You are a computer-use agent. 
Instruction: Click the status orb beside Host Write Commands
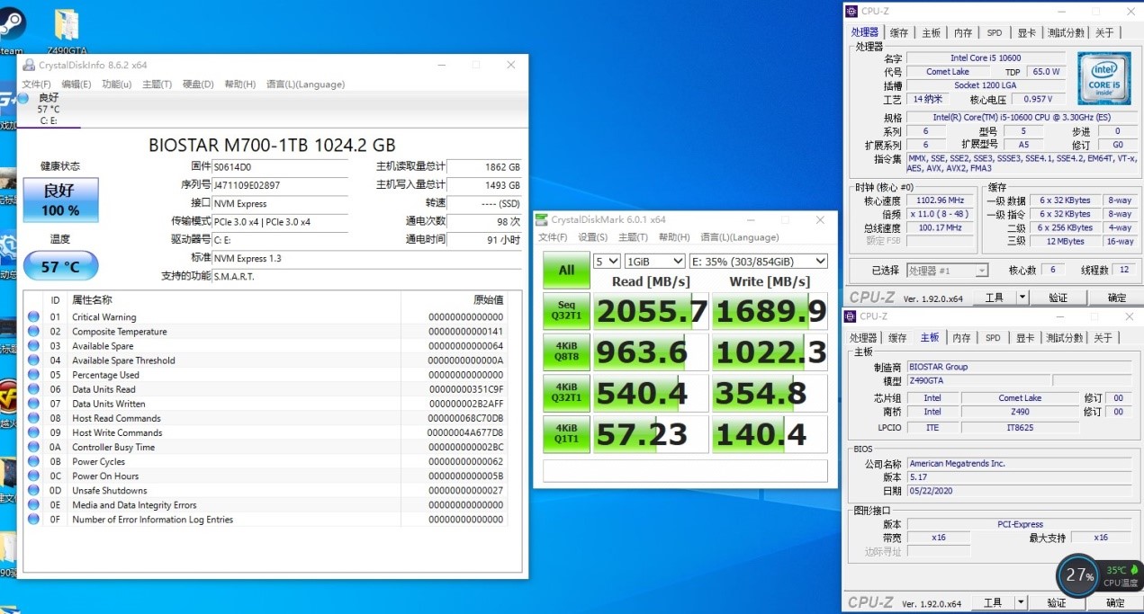[34, 432]
